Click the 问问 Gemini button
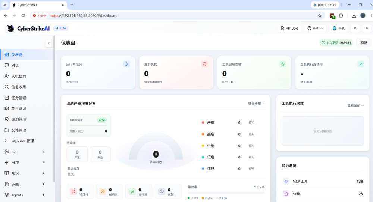The width and height of the screenshot is (373, 202). point(325,5)
